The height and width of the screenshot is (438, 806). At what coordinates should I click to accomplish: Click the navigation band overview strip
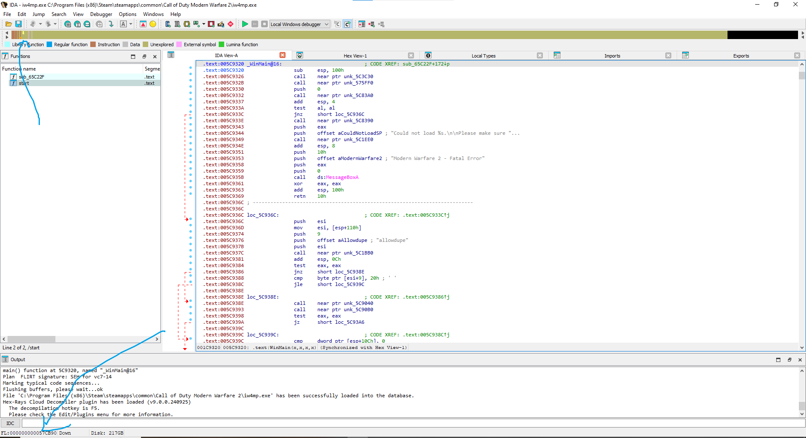point(404,35)
